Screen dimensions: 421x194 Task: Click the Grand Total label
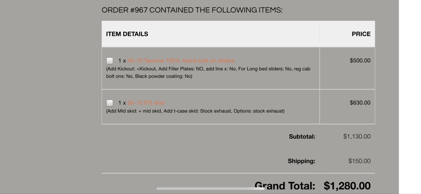(x=285, y=186)
